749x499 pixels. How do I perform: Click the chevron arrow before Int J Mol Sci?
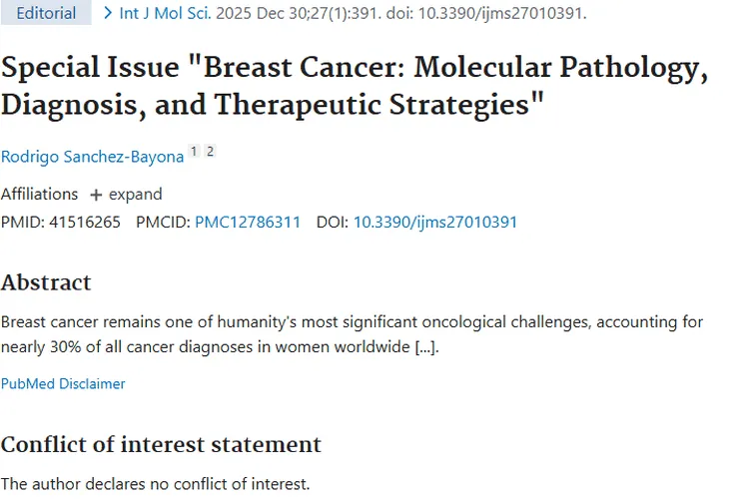(109, 13)
